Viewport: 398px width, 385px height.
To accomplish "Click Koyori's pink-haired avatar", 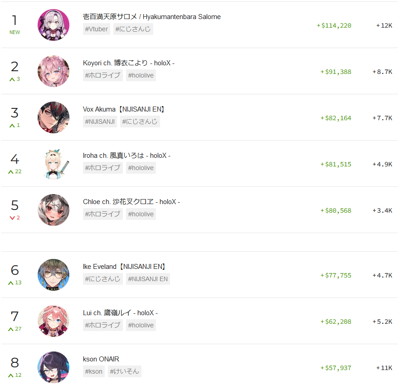I will pyautogui.click(x=53, y=71).
